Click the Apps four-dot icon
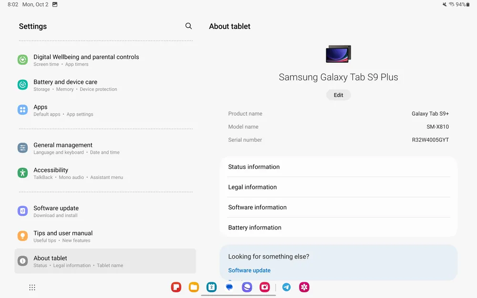Screen dimensions: 477x298 point(23,110)
